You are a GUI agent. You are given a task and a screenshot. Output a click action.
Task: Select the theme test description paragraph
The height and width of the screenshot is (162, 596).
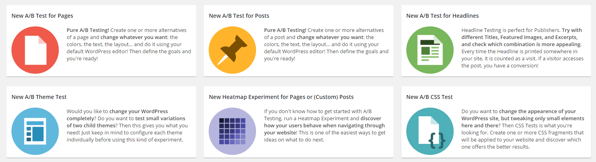click(x=127, y=125)
